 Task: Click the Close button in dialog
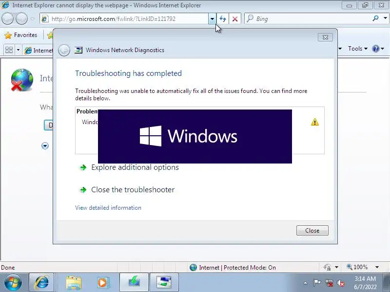312,230
